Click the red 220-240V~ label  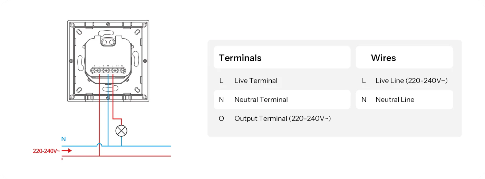tap(47, 151)
